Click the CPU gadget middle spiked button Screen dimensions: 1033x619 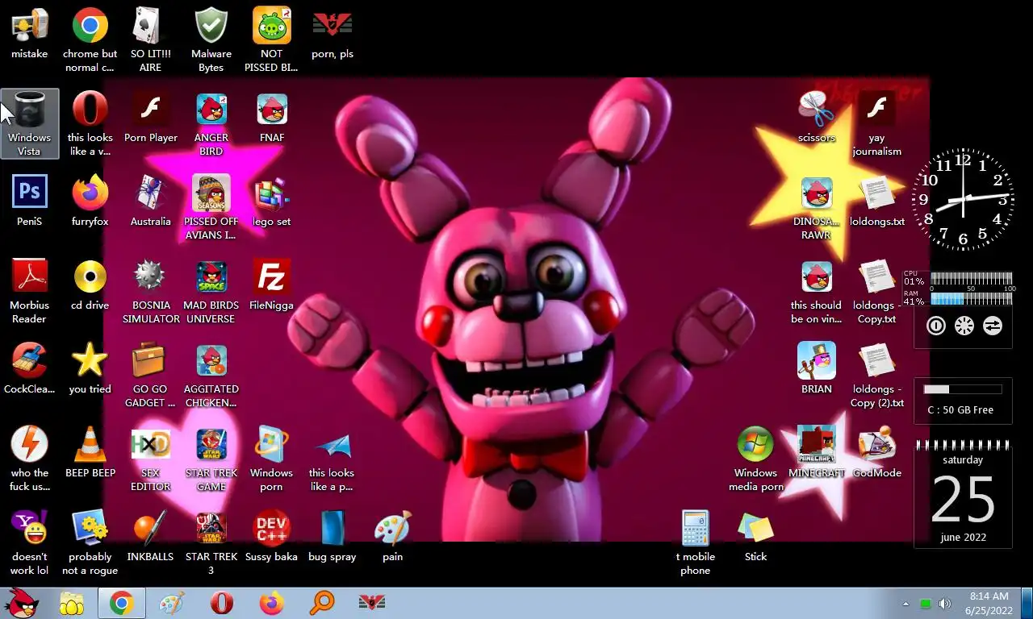(964, 326)
